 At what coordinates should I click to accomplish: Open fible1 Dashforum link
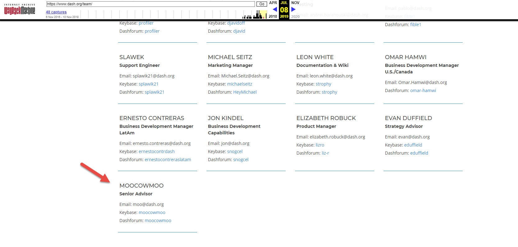(x=416, y=25)
